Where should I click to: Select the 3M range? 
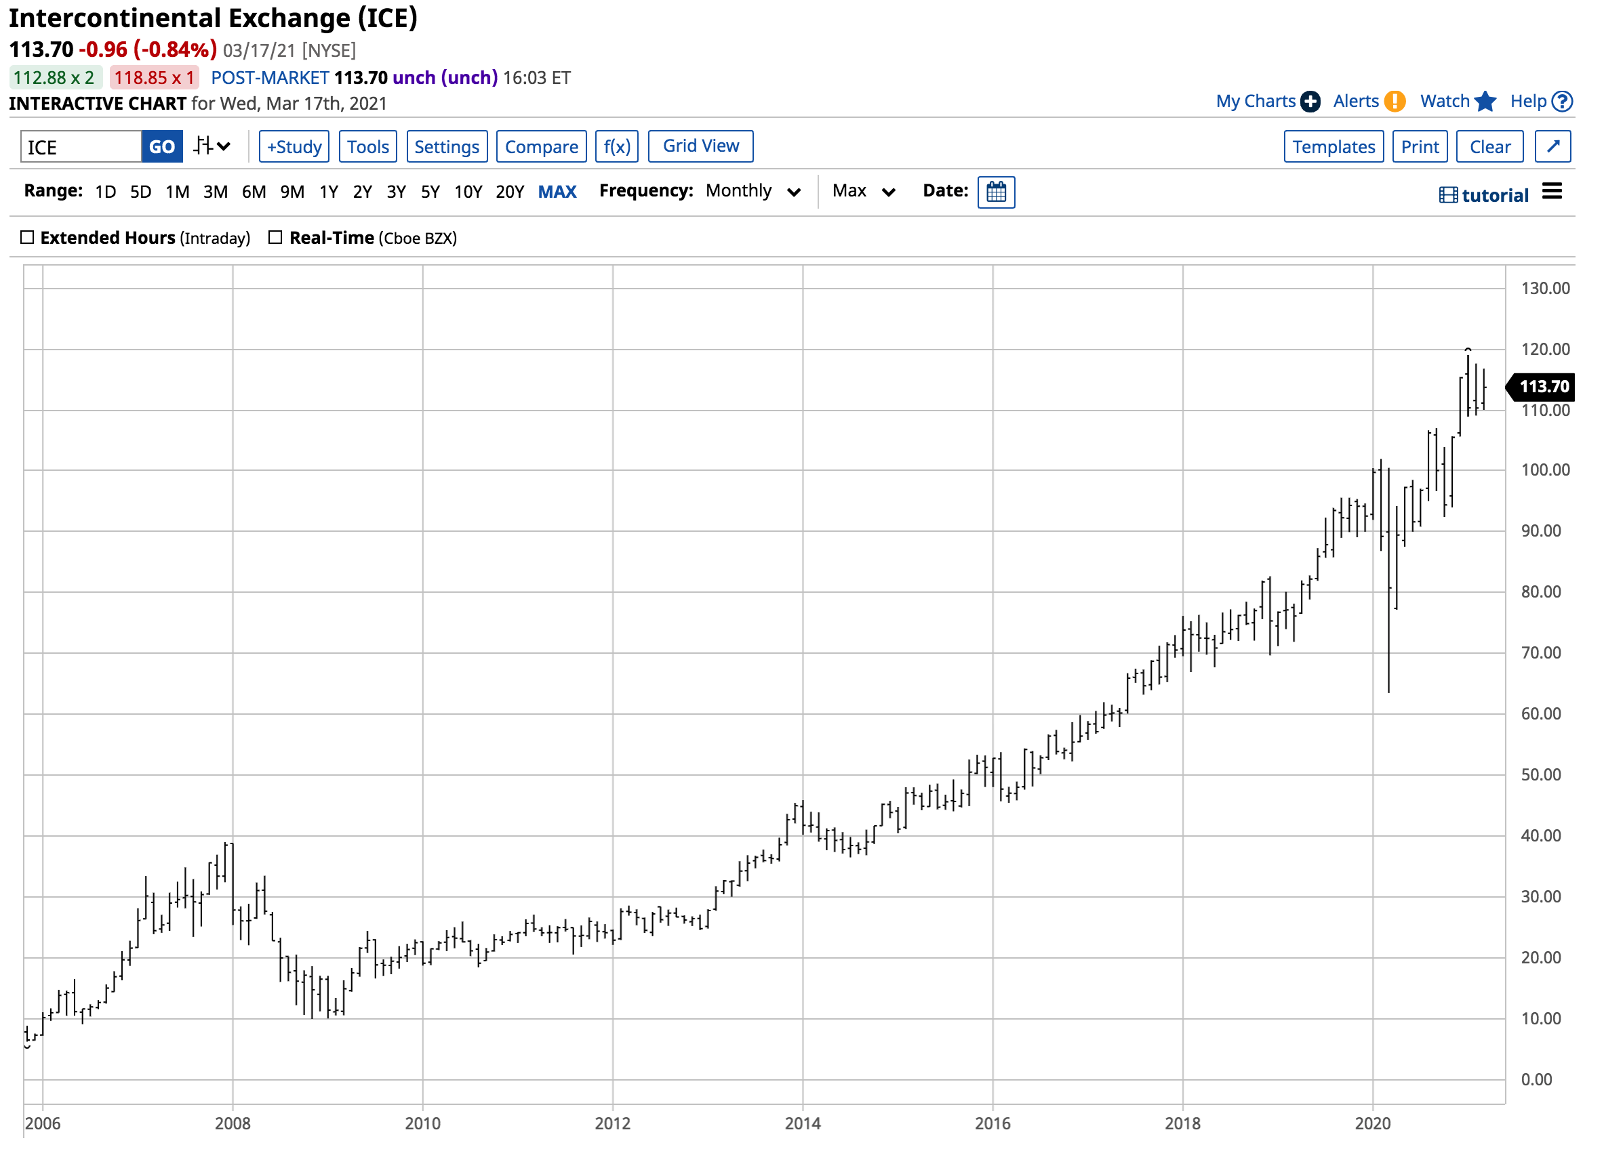click(x=216, y=192)
